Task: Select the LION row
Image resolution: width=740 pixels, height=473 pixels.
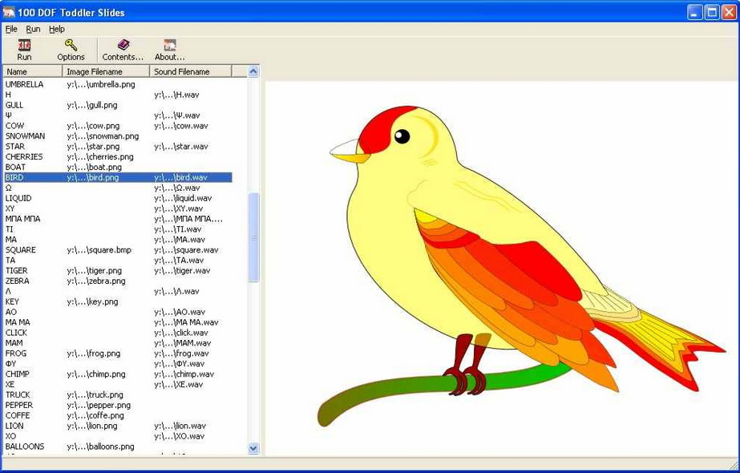Action: coord(118,426)
